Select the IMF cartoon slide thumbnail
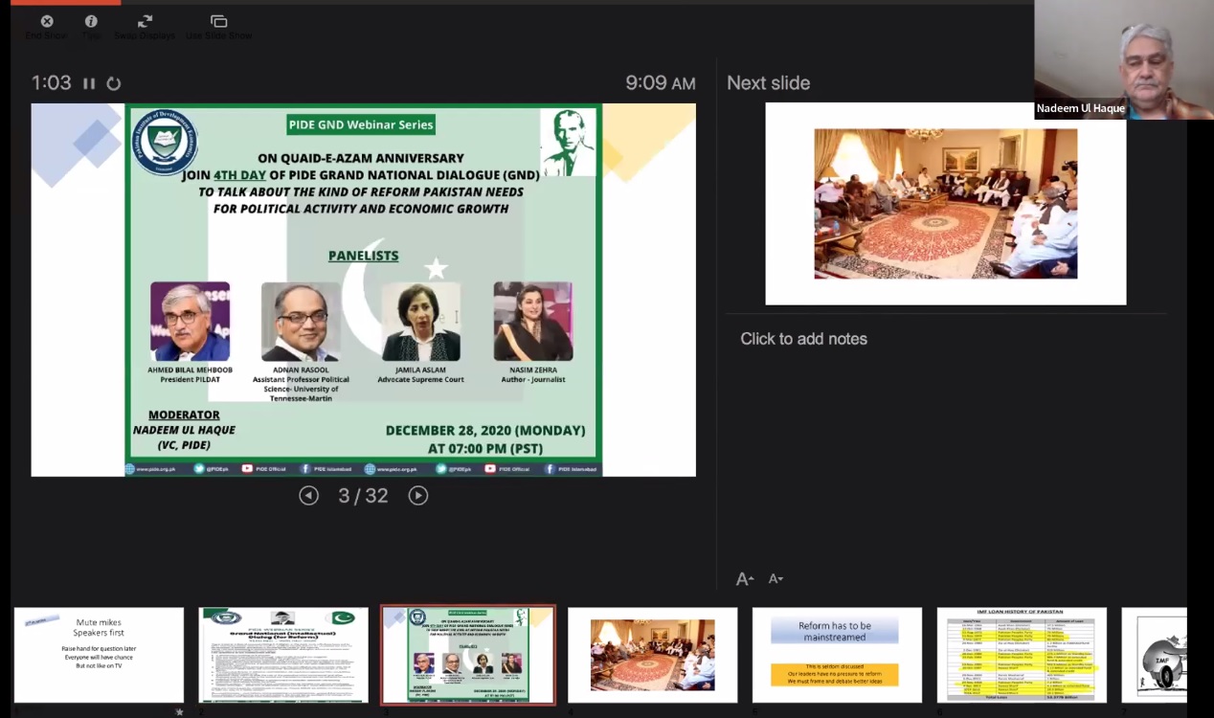This screenshot has width=1214, height=718. [1155, 655]
